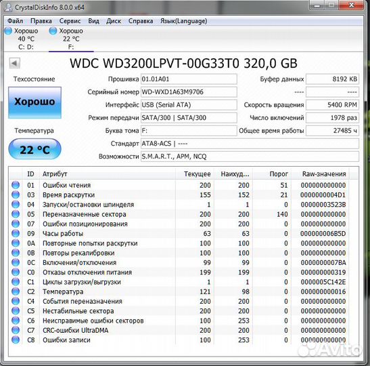The width and height of the screenshot is (370, 366).
Task: Click status orb for Повторные попытки раскрутки row
Action: (x=16, y=243)
